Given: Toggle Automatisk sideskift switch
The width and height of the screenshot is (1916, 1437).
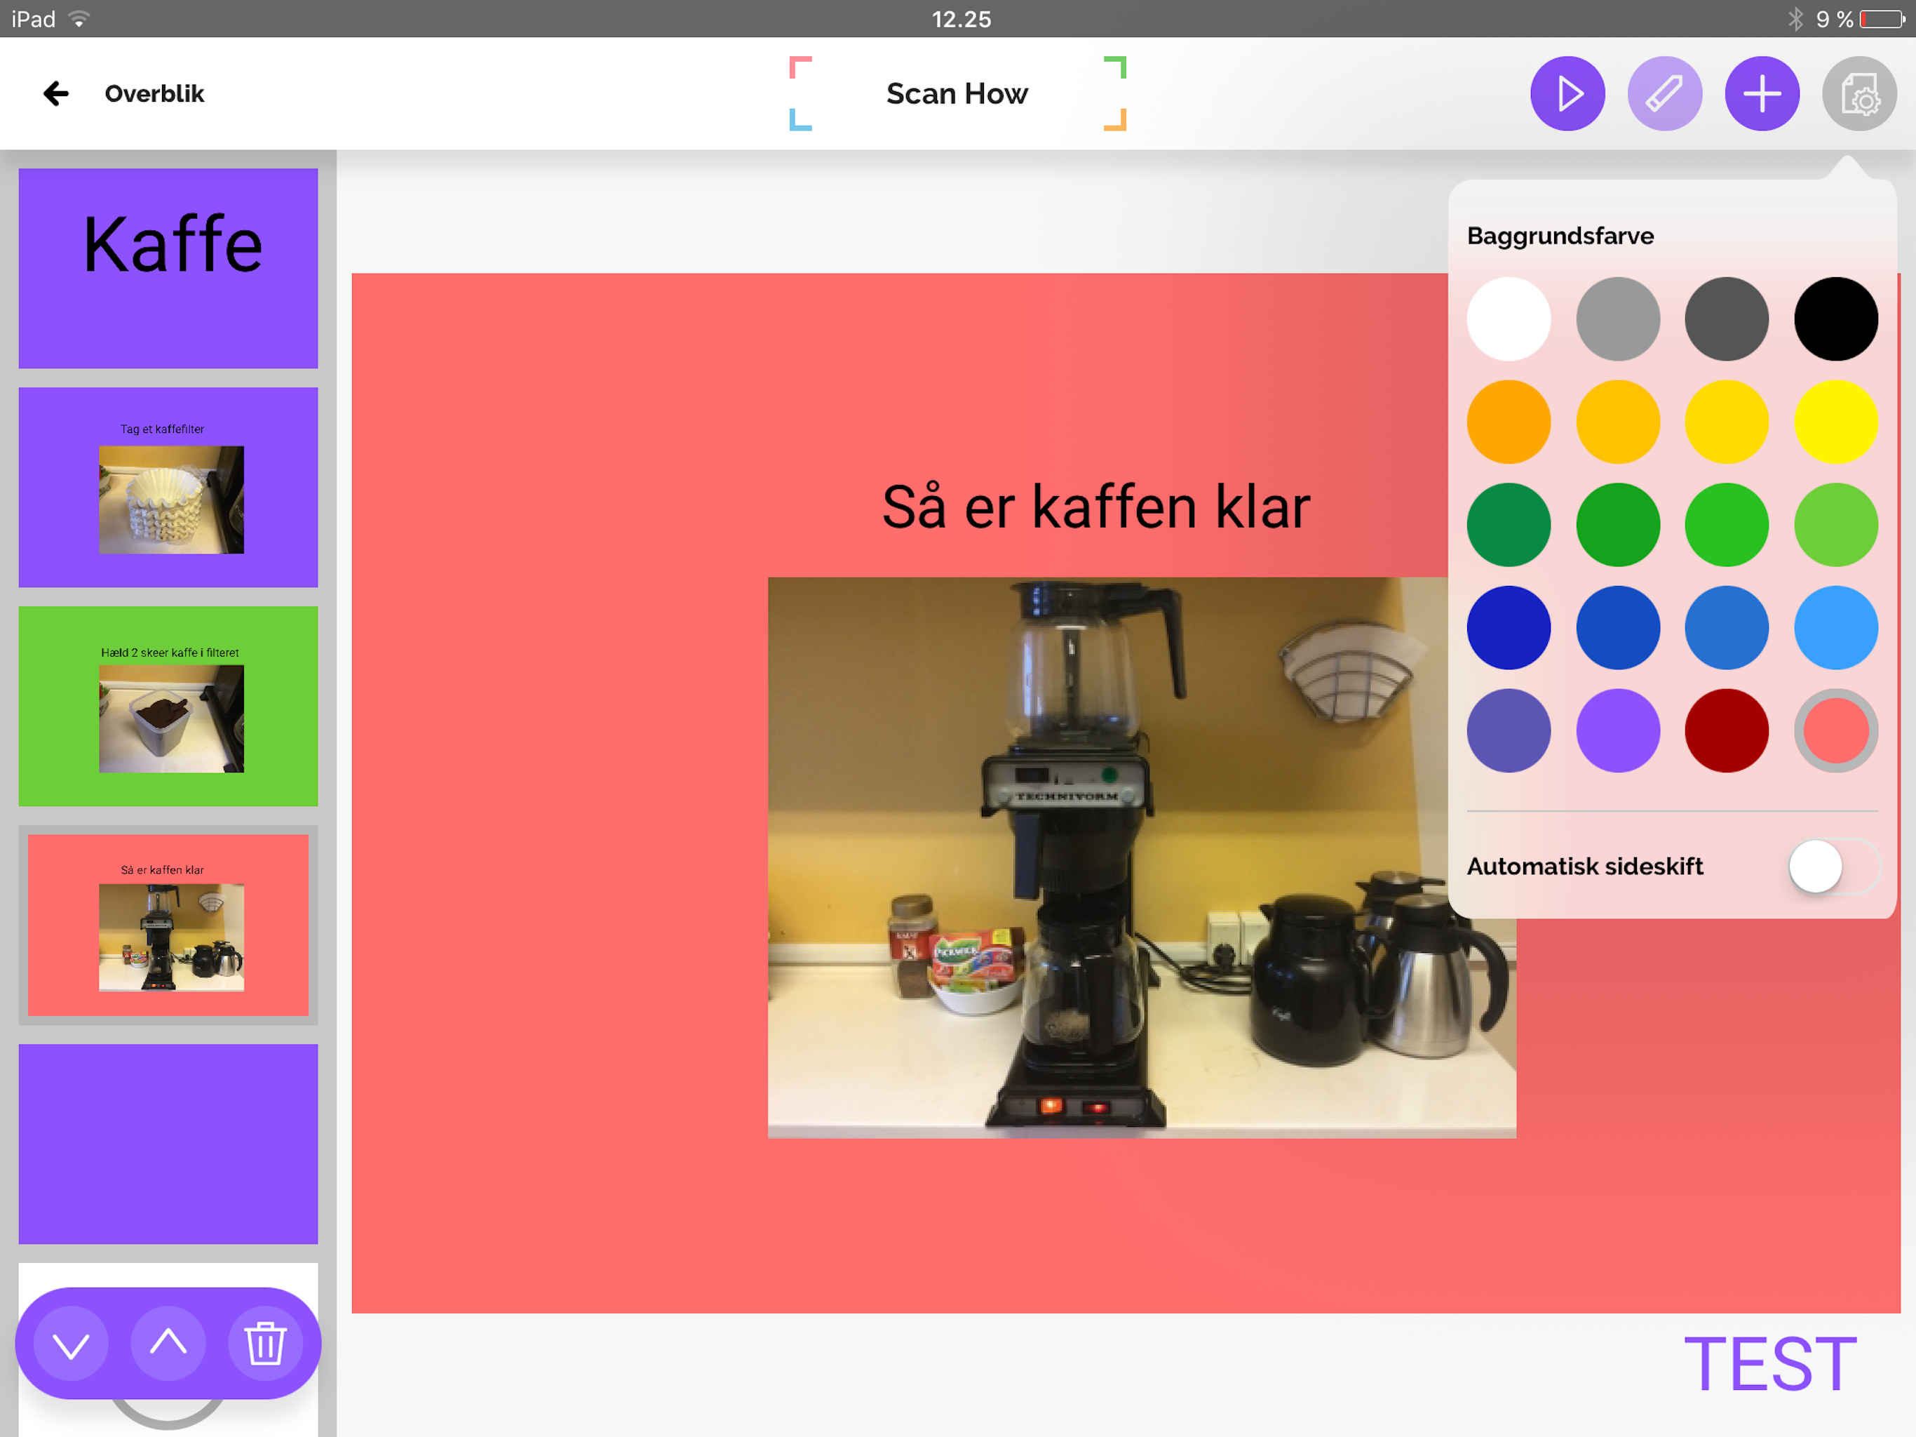Looking at the screenshot, I should point(1833,866).
